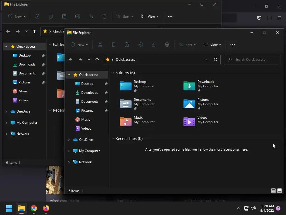Open recent locations dropdown in front window
This screenshot has height=215, width=286.
coord(89,60)
